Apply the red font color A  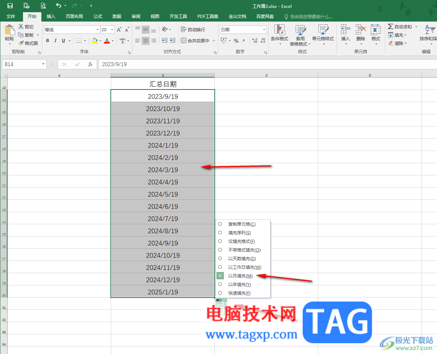(x=106, y=41)
